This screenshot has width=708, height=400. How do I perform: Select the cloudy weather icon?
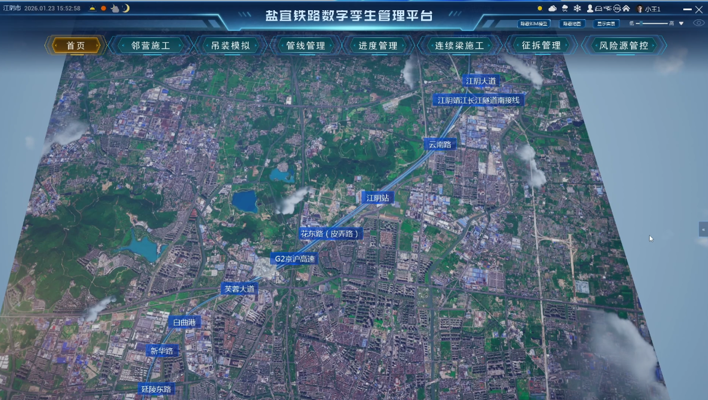point(552,8)
